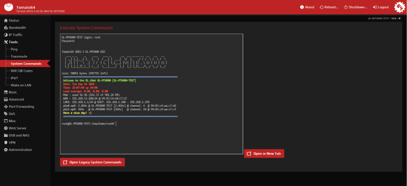Click Shutdown... in the header

(356, 7)
